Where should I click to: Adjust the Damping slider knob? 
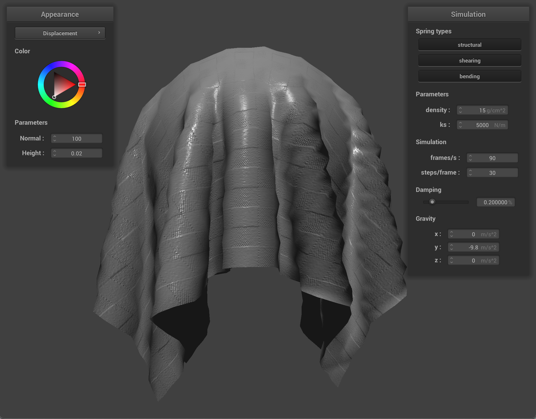[x=432, y=202]
